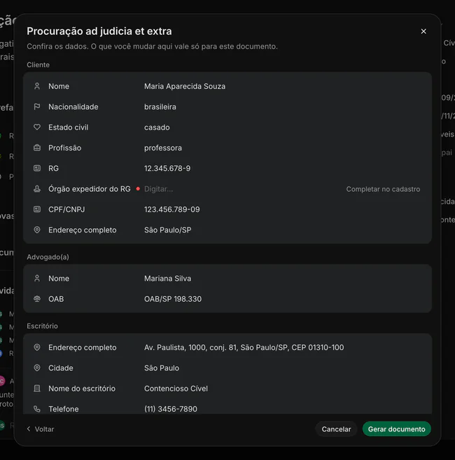This screenshot has height=460, width=455.
Task: Edit the phone number (11) 3456-7890
Action: pyautogui.click(x=170, y=409)
